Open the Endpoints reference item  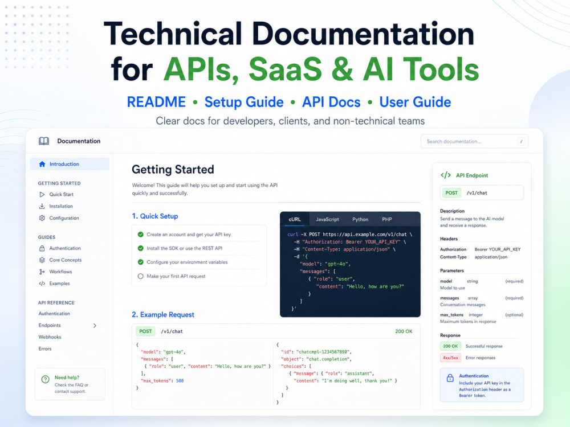(x=50, y=325)
